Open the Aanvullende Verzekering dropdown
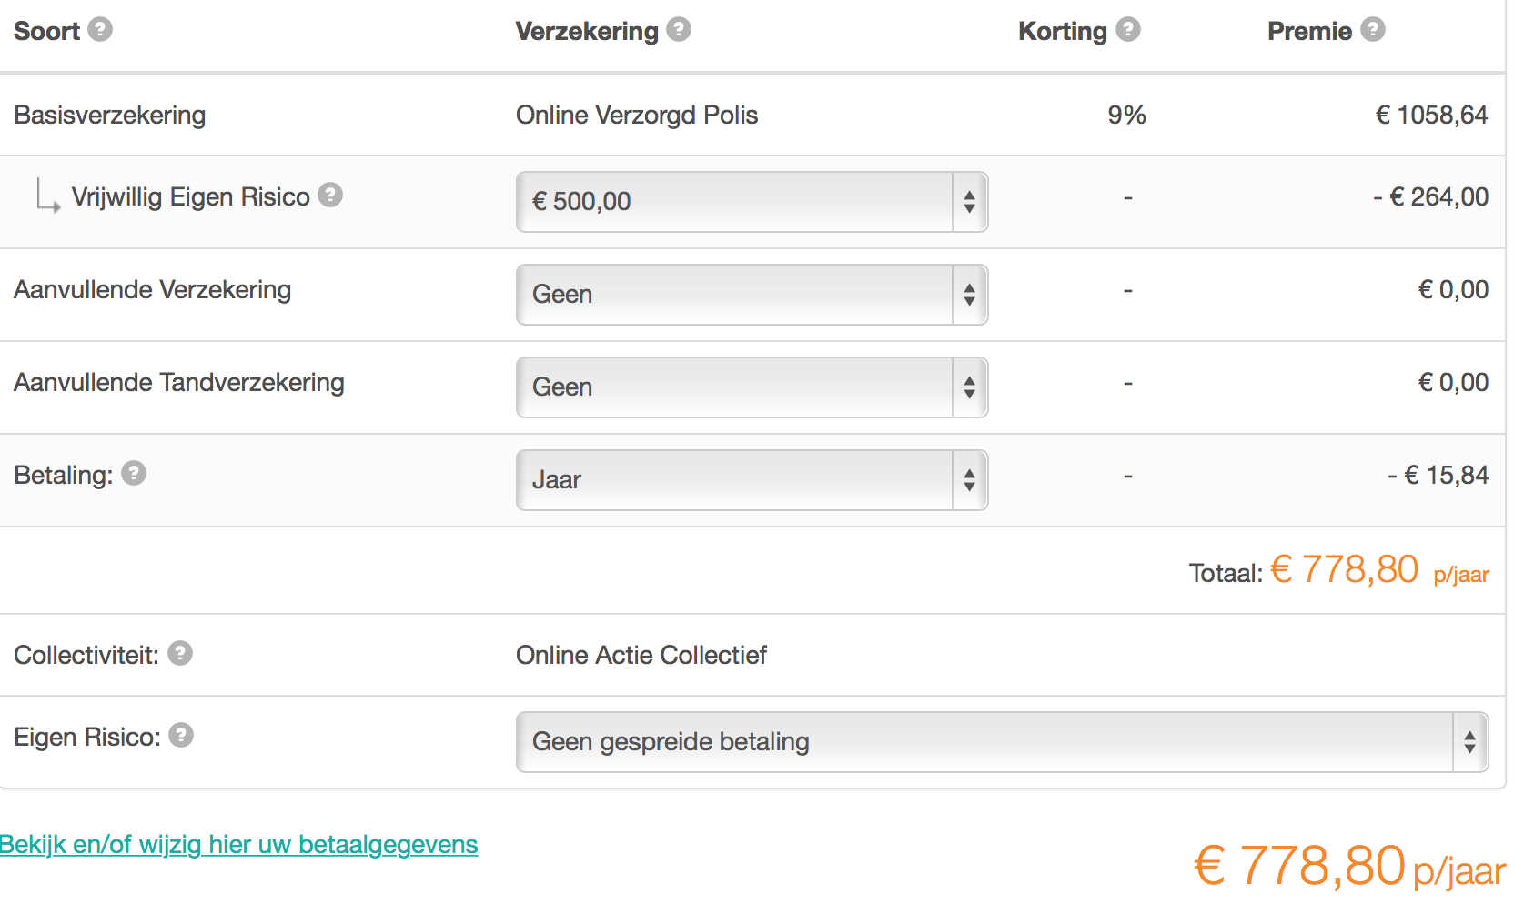Image resolution: width=1514 pixels, height=924 pixels. coord(752,295)
